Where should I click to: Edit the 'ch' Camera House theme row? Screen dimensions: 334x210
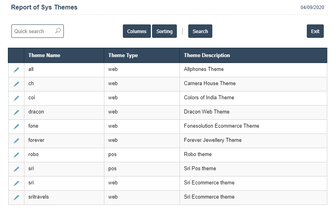coord(16,84)
